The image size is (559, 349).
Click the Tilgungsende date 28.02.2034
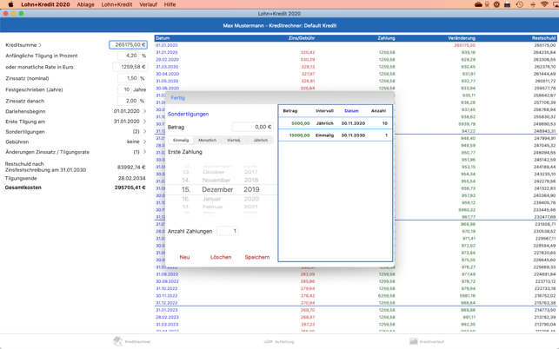pos(131,178)
